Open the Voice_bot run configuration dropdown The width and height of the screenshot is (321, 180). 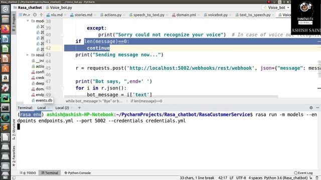pyautogui.click(x=276, y=7)
